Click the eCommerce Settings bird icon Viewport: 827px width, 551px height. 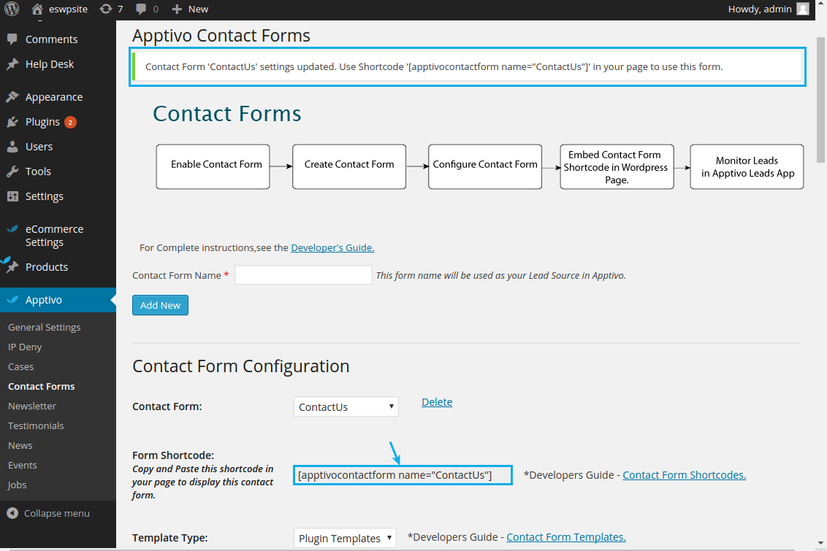click(x=12, y=229)
